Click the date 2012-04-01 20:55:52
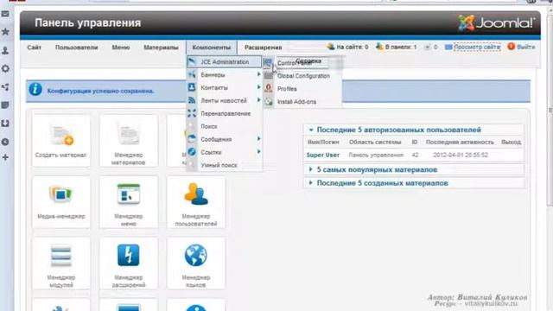Viewport: 553px width, 311px height. [x=461, y=155]
